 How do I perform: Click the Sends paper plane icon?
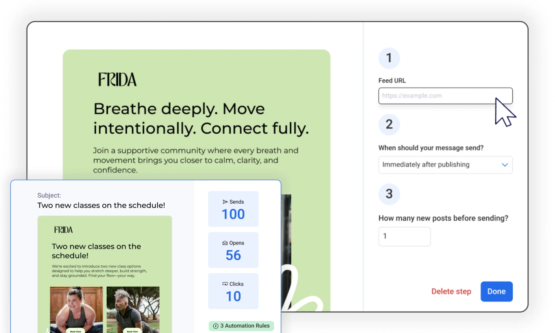point(225,202)
